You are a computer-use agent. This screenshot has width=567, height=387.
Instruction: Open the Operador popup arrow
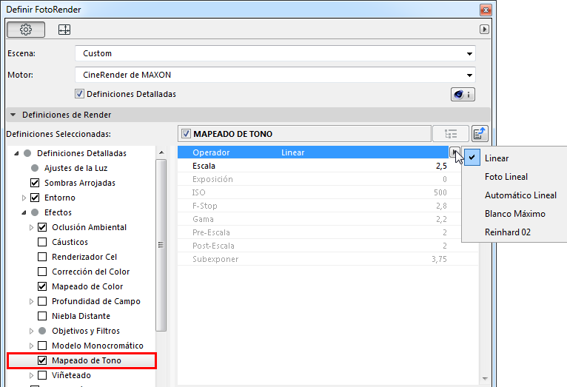[x=454, y=152]
